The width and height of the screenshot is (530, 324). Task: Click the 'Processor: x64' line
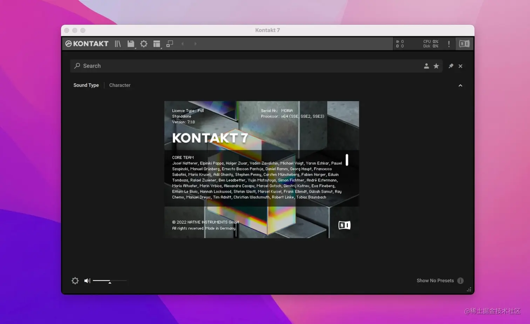[x=292, y=116]
